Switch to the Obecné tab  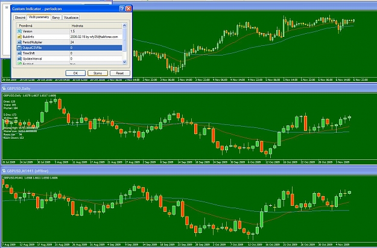(20, 17)
